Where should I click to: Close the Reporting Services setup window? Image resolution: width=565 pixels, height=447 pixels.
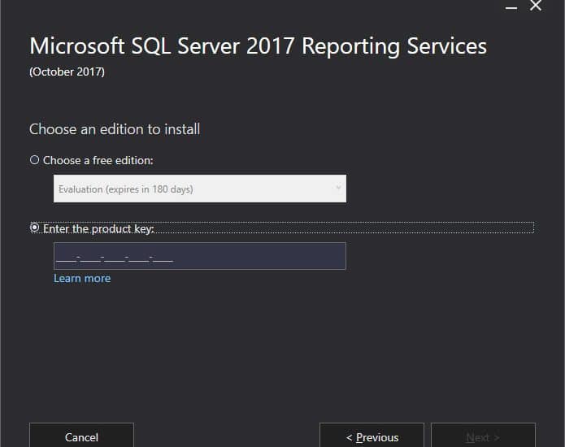[x=536, y=6]
